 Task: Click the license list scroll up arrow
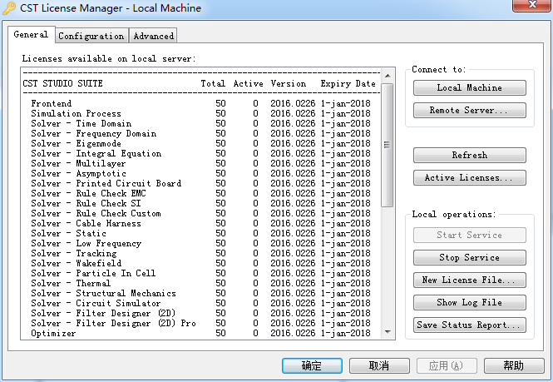[x=388, y=76]
